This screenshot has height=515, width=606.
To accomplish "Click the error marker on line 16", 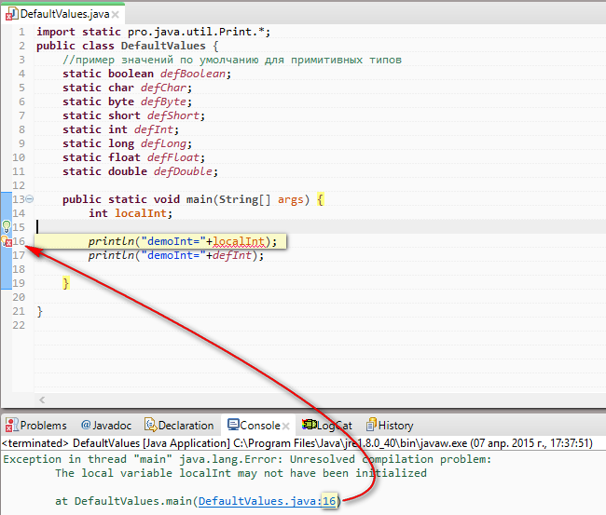I will 7,242.
